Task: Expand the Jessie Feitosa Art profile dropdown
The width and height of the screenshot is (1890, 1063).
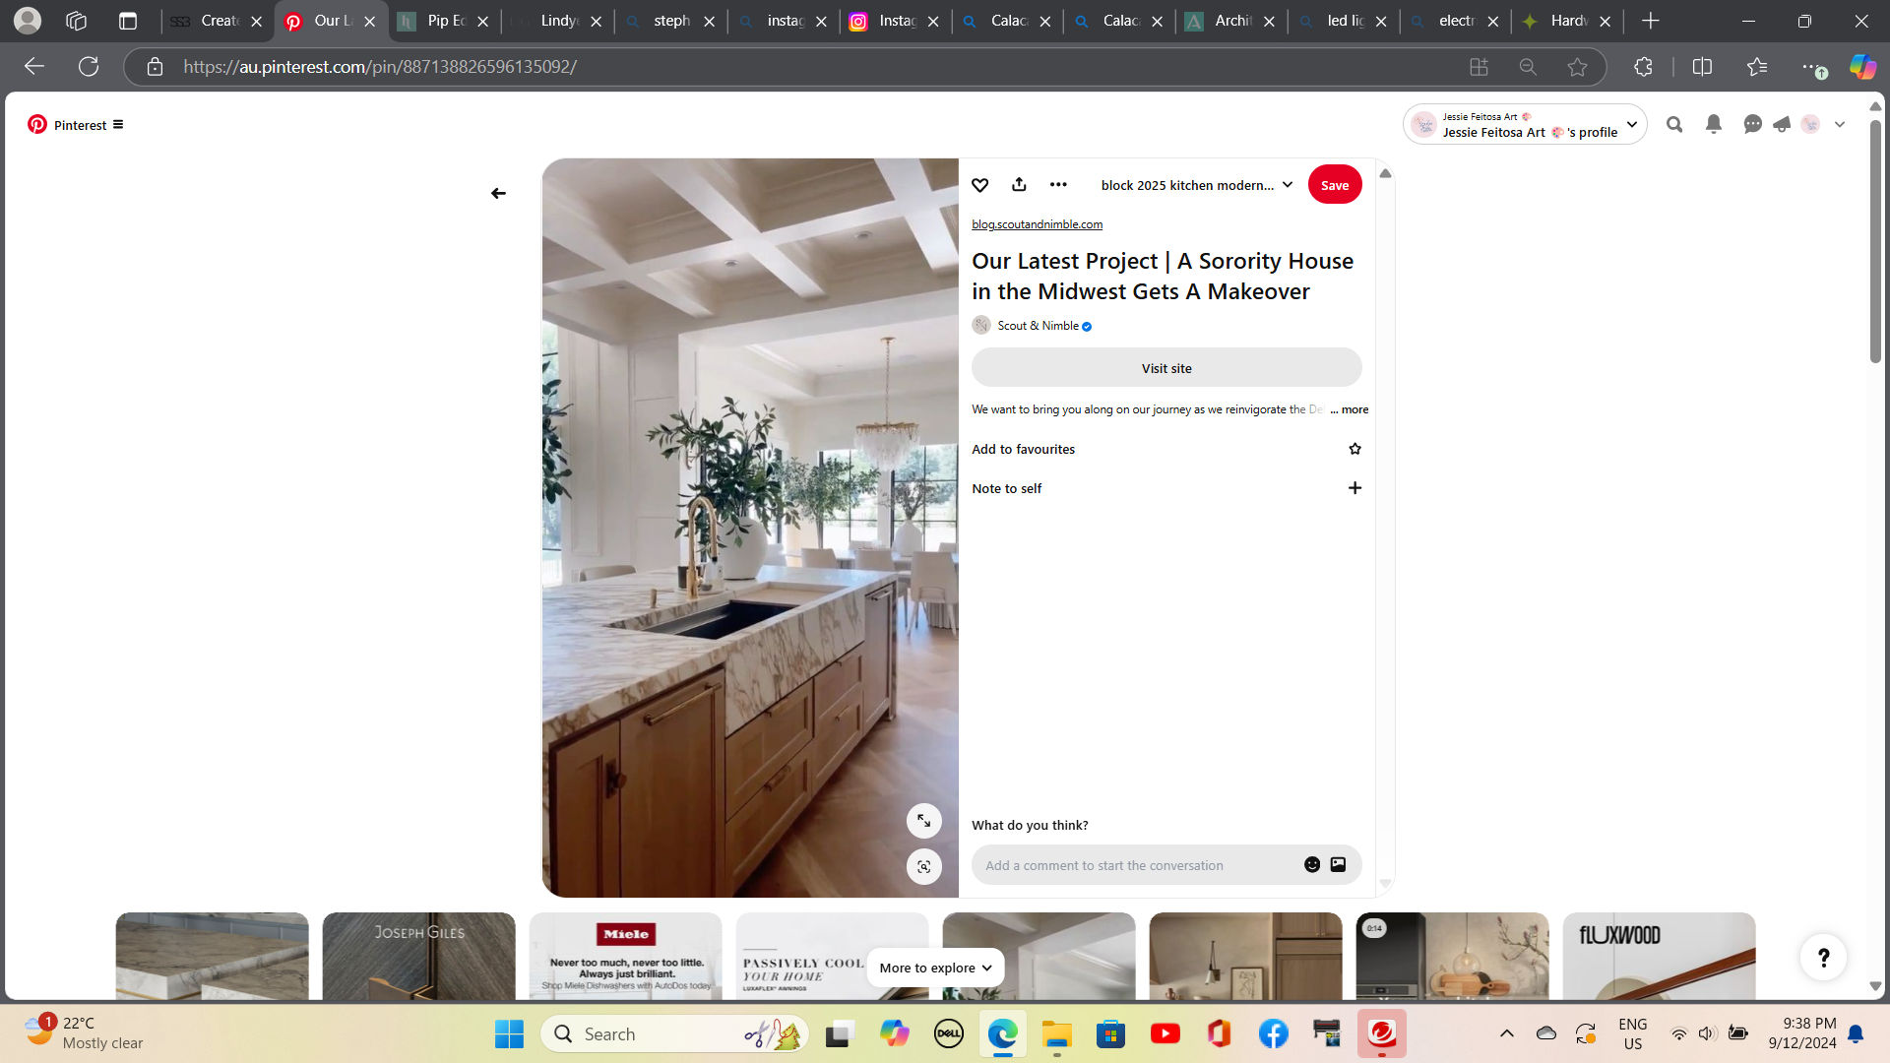Action: click(1631, 124)
